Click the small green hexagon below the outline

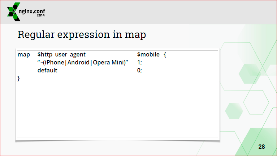coord(234,111)
